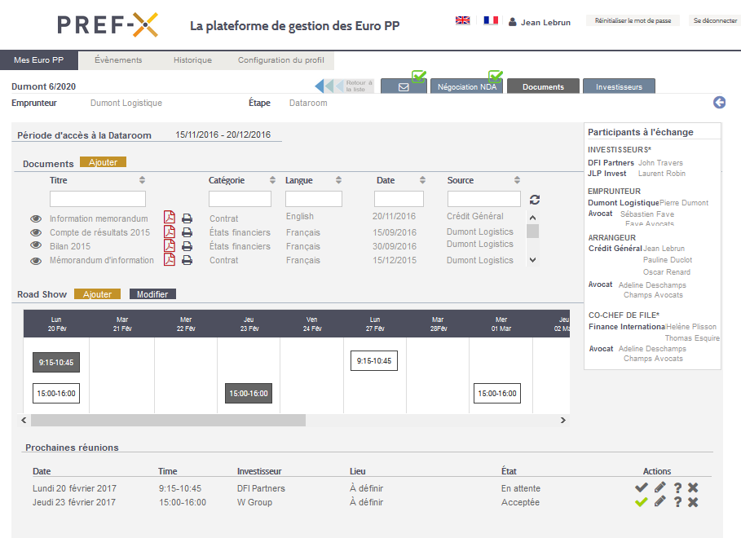Open PDF of Compte de résultats 2015
Image resolution: width=741 pixels, height=538 pixels.
[170, 232]
